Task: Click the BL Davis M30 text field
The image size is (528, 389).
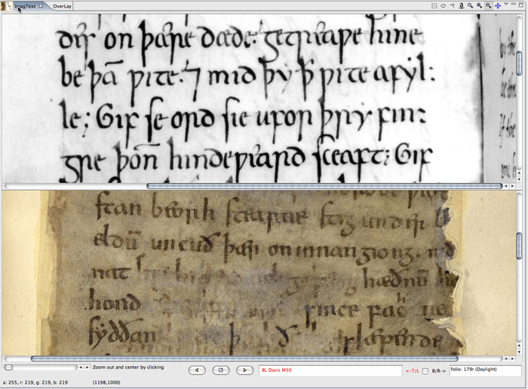Action: point(330,370)
